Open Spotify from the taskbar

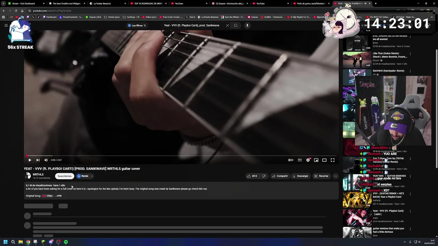[x=66, y=242]
